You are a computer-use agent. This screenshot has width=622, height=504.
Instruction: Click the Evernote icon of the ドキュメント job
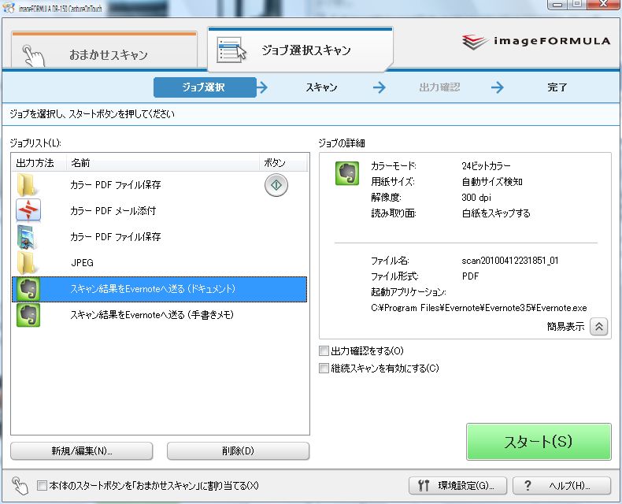tap(28, 289)
